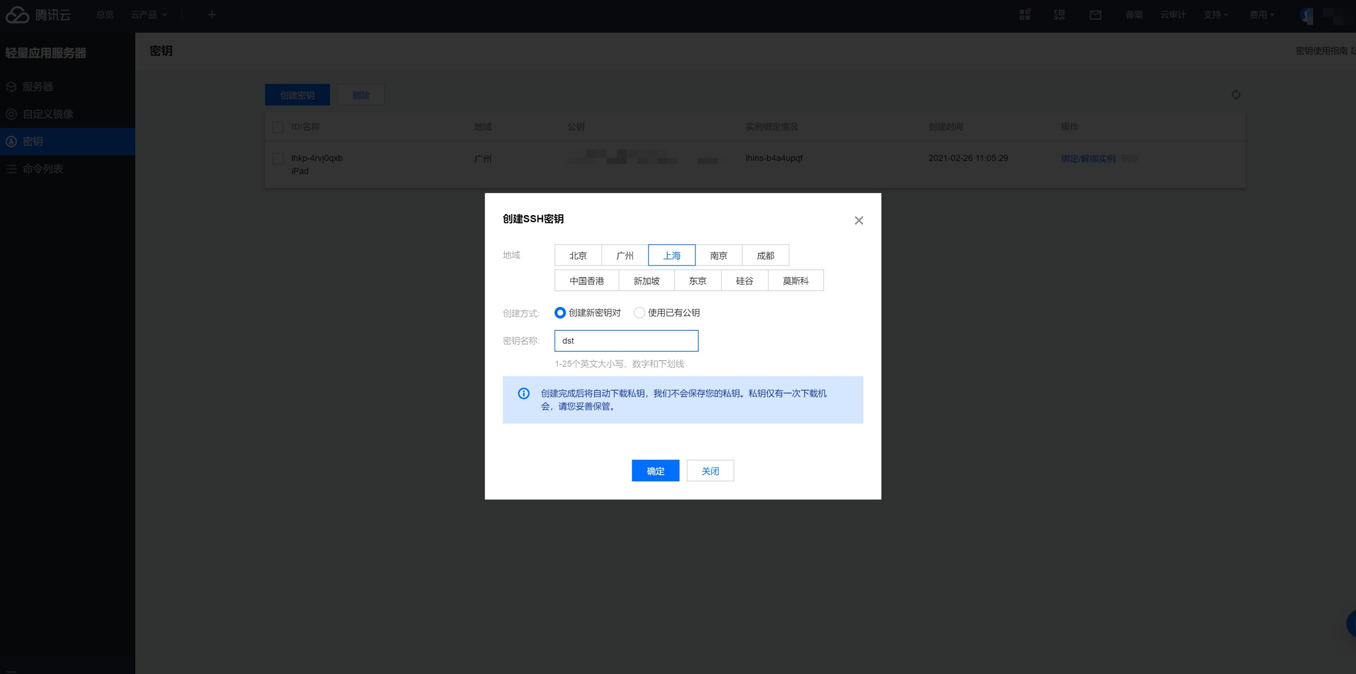Image resolution: width=1356 pixels, height=674 pixels.
Task: Click the 自定义镜像 sidebar disc icon
Action: tap(11, 113)
